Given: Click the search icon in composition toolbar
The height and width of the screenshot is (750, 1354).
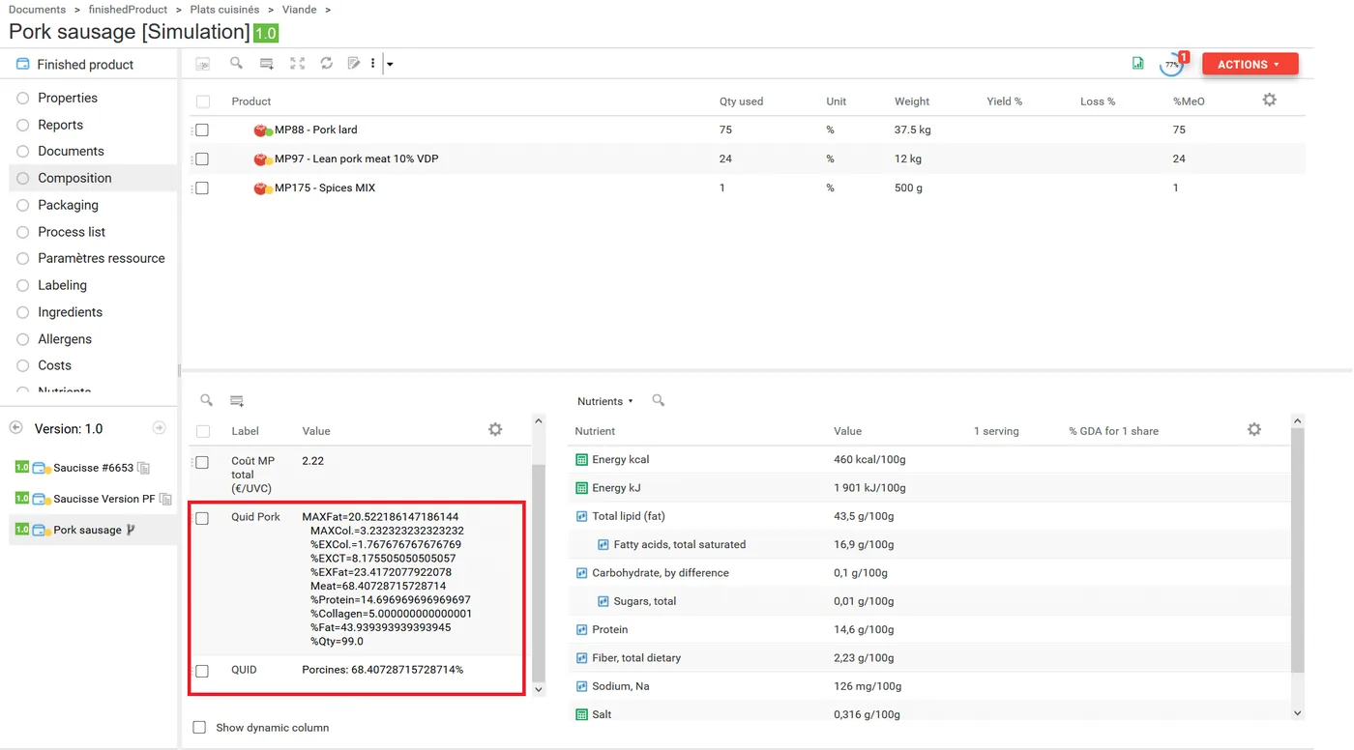Looking at the screenshot, I should (x=236, y=64).
